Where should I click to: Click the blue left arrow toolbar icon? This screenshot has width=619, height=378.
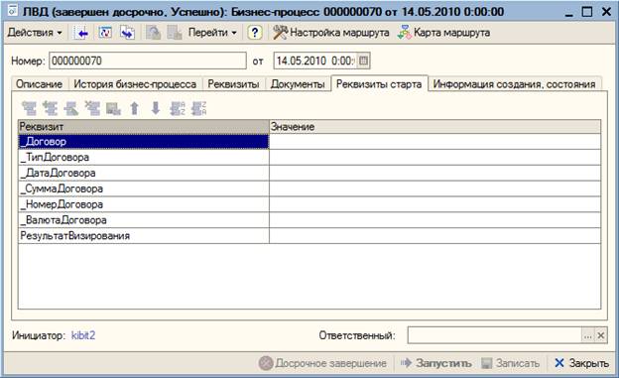pyautogui.click(x=82, y=33)
